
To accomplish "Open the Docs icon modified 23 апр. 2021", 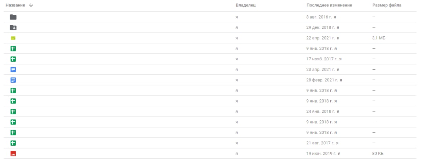I will tap(13, 70).
